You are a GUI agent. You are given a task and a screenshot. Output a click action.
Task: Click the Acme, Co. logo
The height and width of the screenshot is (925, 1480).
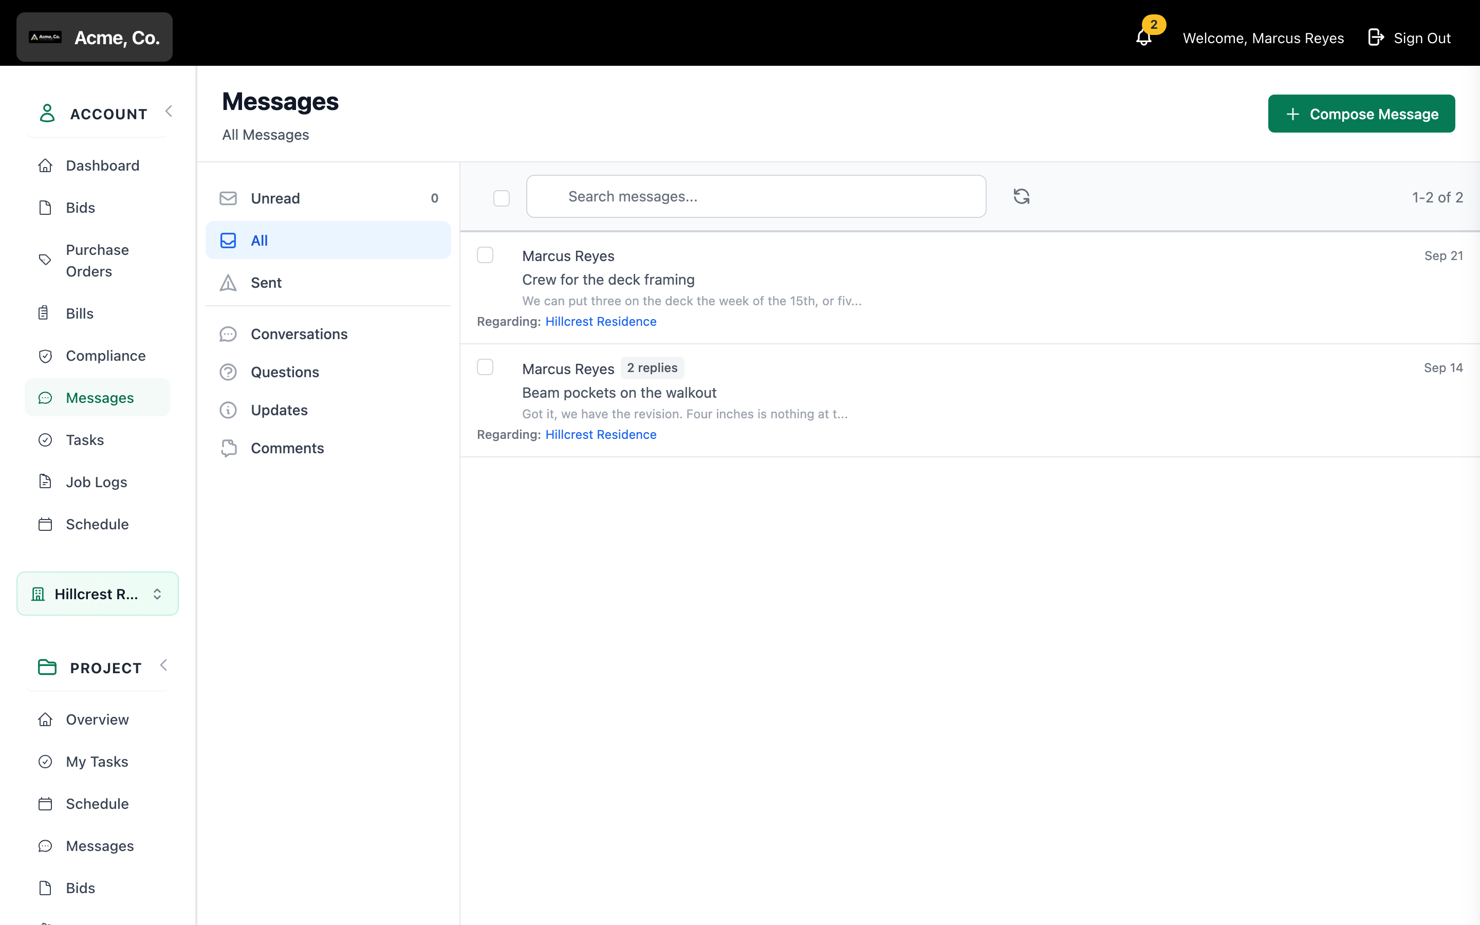(45, 38)
